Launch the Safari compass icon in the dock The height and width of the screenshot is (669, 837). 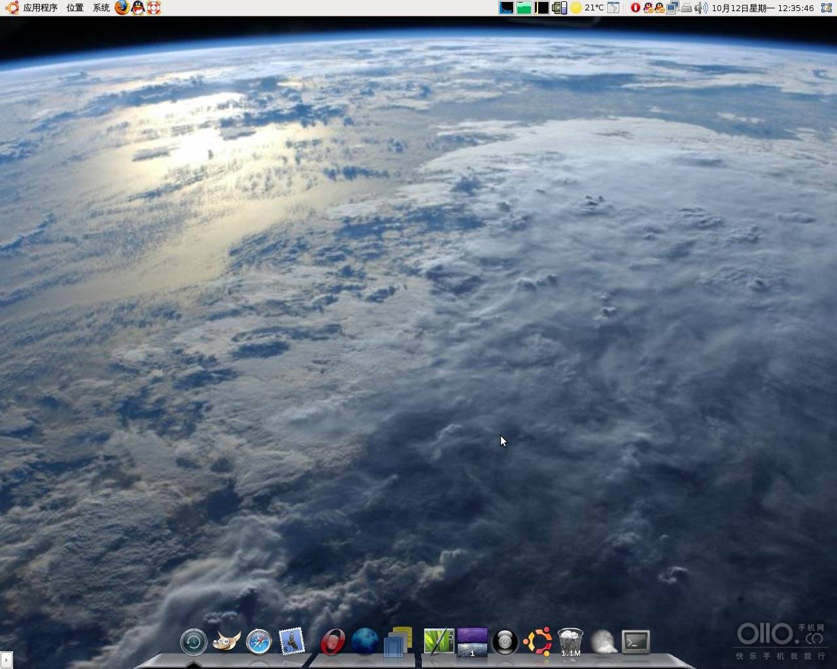tap(259, 642)
